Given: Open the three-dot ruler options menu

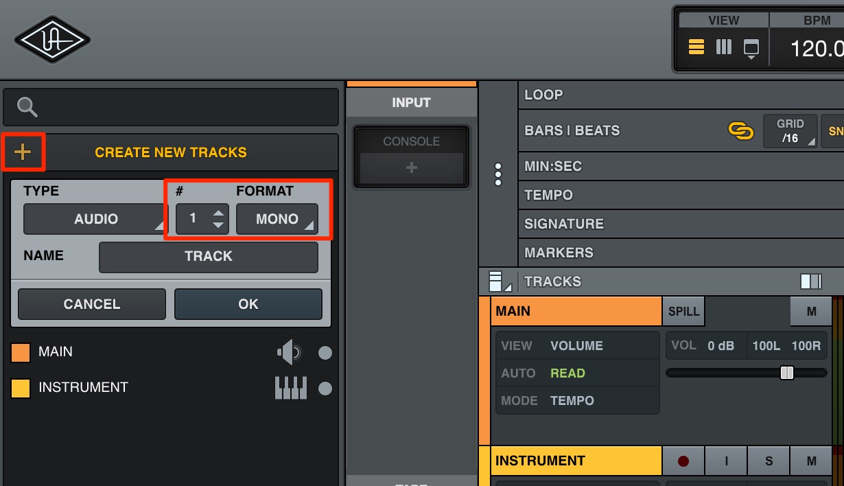Looking at the screenshot, I should point(498,174).
